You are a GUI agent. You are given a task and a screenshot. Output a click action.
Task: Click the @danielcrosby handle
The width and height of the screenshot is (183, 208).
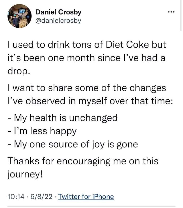pos(58,20)
